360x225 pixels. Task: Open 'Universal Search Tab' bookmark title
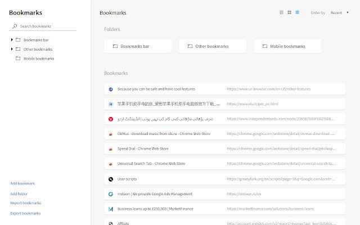[x=151, y=164]
